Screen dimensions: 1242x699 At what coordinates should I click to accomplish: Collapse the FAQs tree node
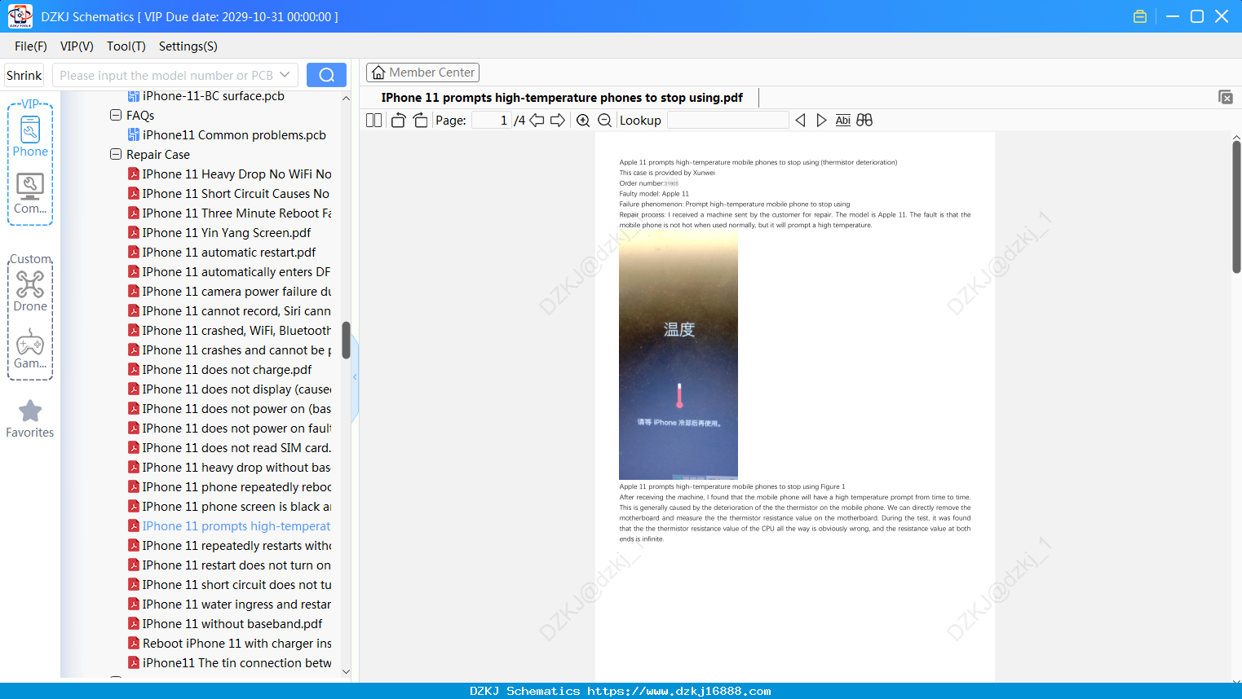(x=116, y=116)
